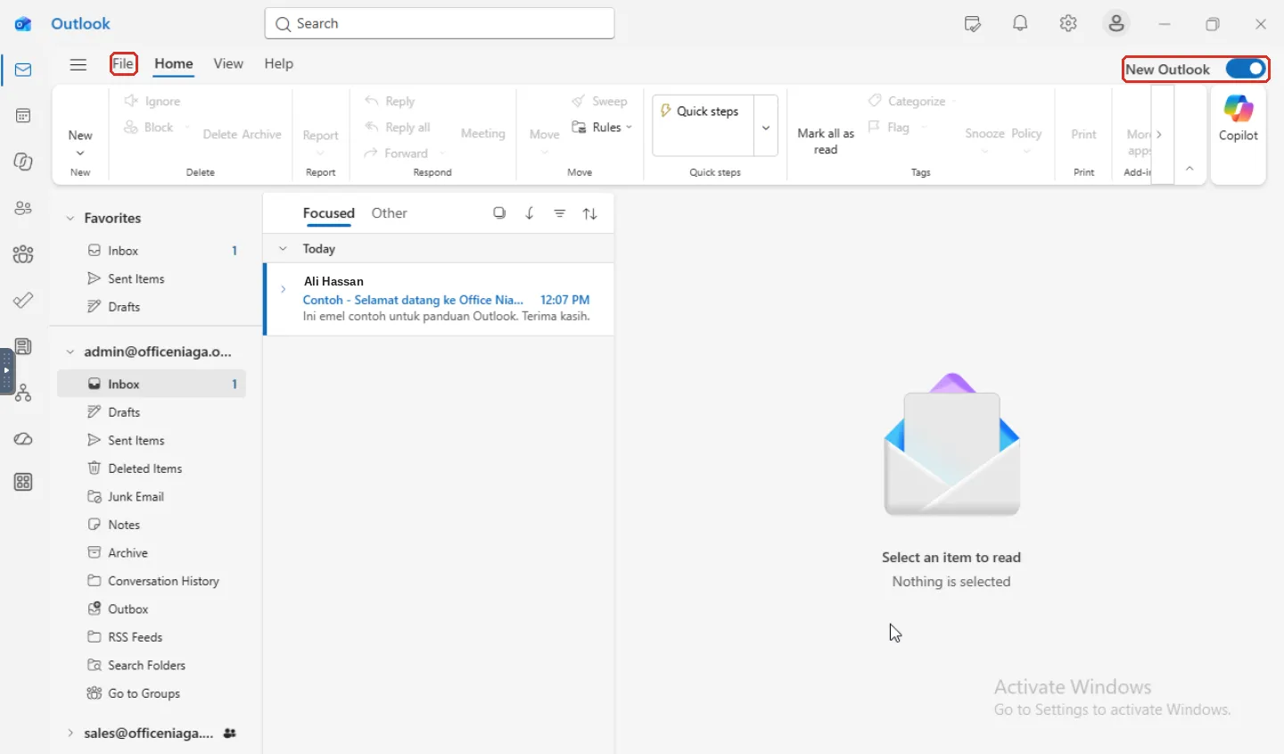Open the Calendar icon in sidebar
Viewport: 1284px width, 754px height.
click(x=23, y=116)
